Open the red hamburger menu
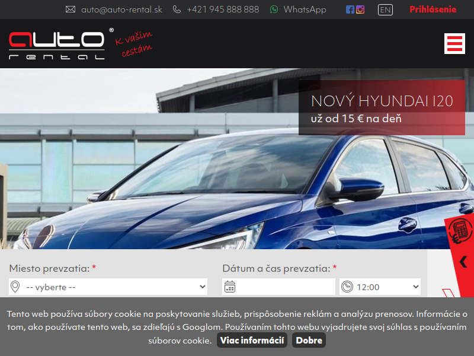The height and width of the screenshot is (356, 474). point(454,43)
